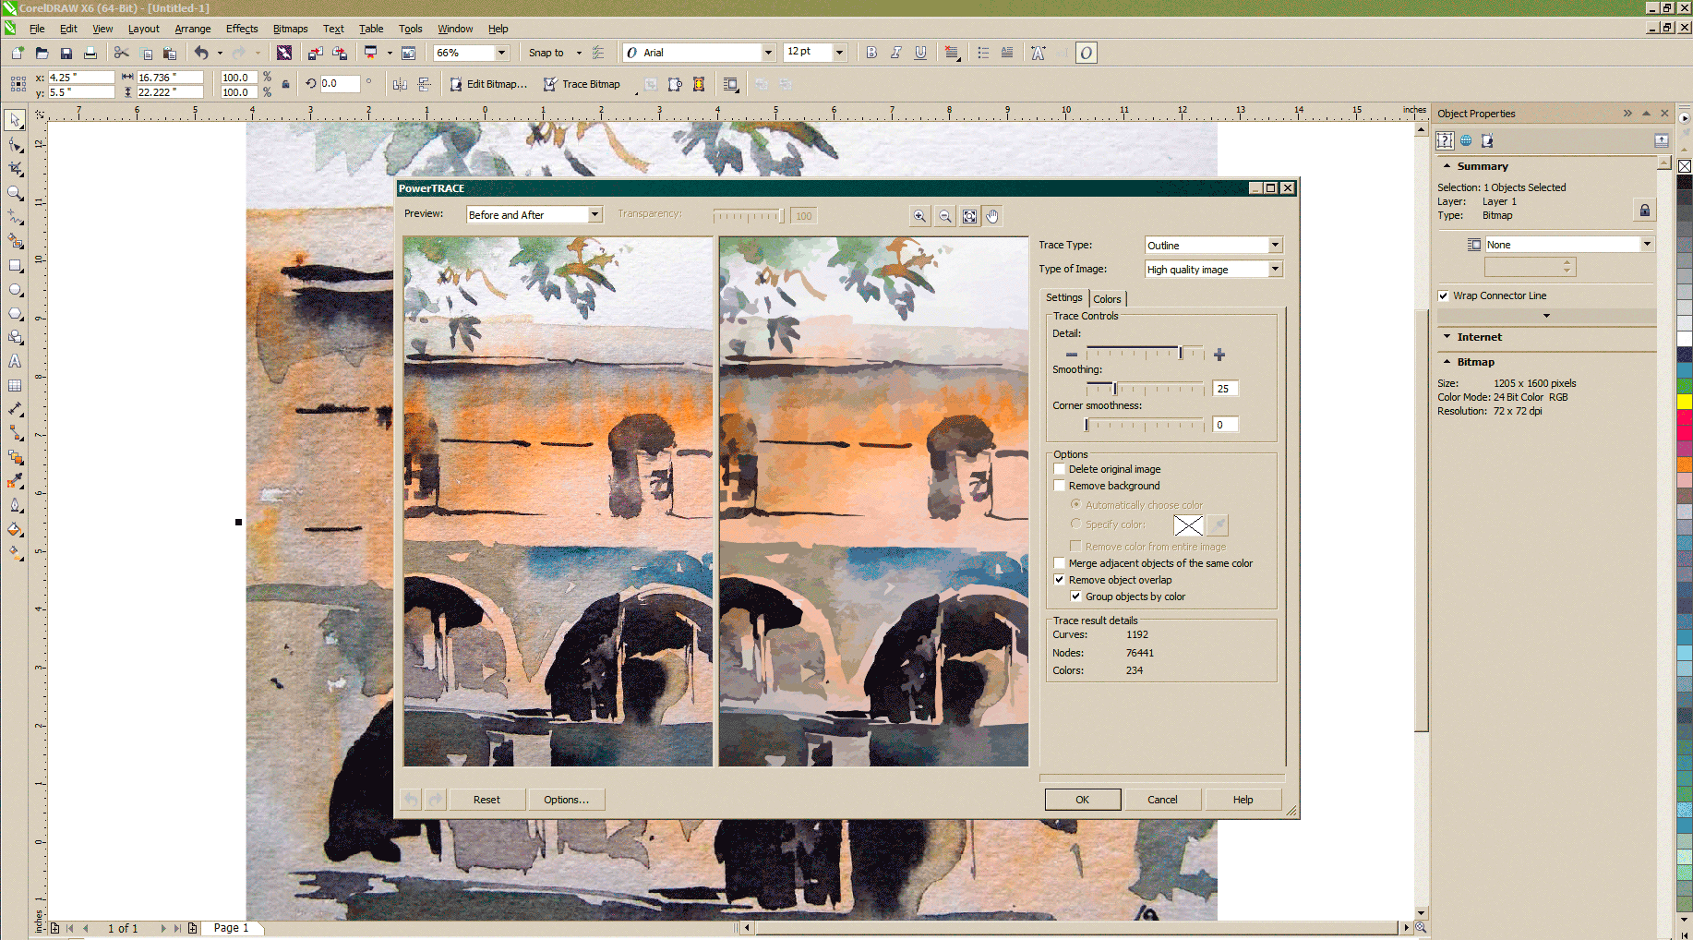This screenshot has height=940, width=1693.
Task: Switch to the Settings tab
Action: tap(1063, 297)
